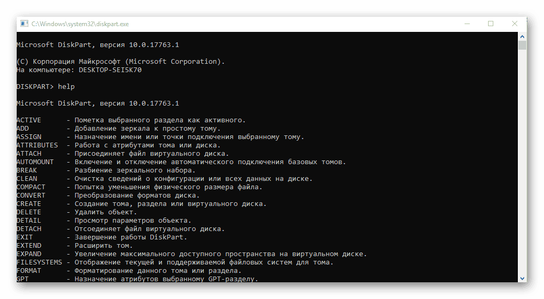The width and height of the screenshot is (544, 299).
Task: Click the ATTRIBUTES command entry
Action: click(118, 145)
